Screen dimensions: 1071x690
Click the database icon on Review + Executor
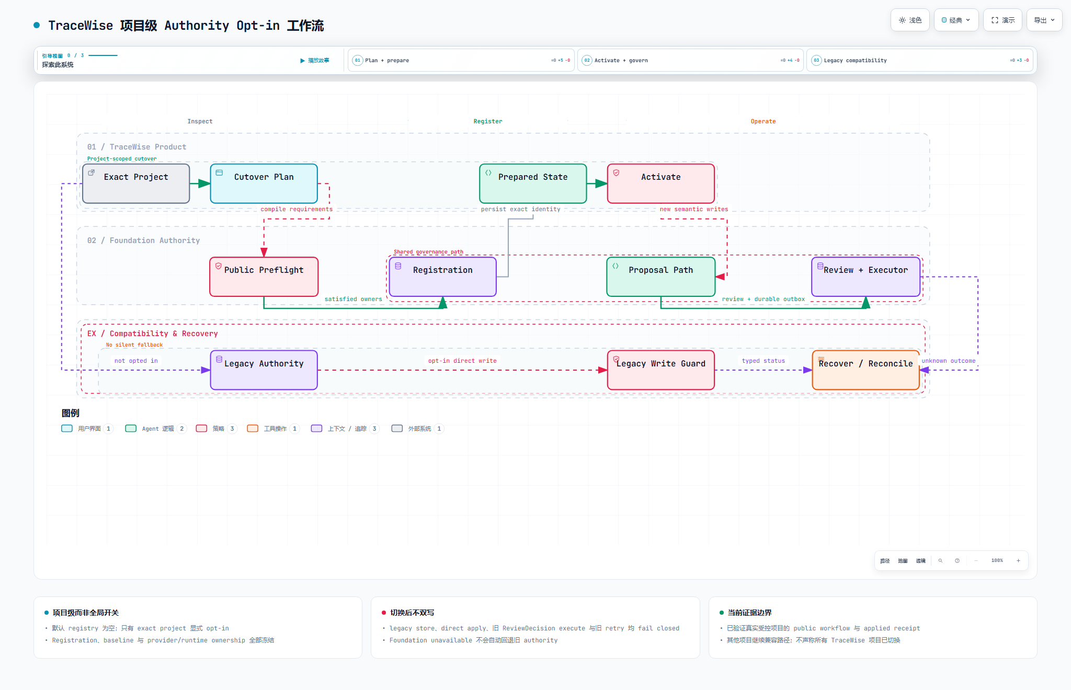pyautogui.click(x=821, y=266)
